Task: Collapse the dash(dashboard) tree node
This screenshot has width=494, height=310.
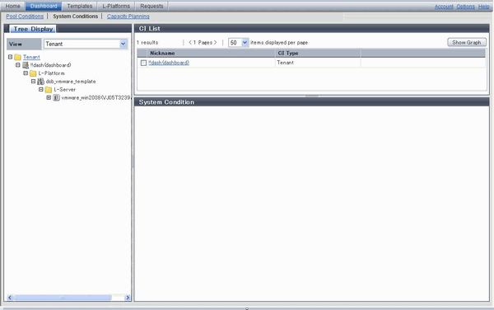Action: (x=18, y=65)
